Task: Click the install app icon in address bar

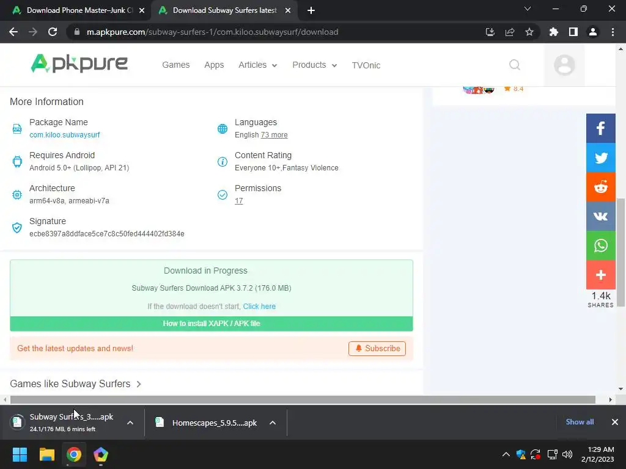Action: (x=490, y=32)
